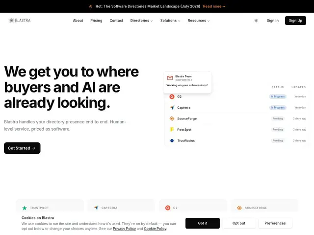The image size is (314, 235).
Task: Click the TrustRadius row name text
Action: [x=186, y=141]
